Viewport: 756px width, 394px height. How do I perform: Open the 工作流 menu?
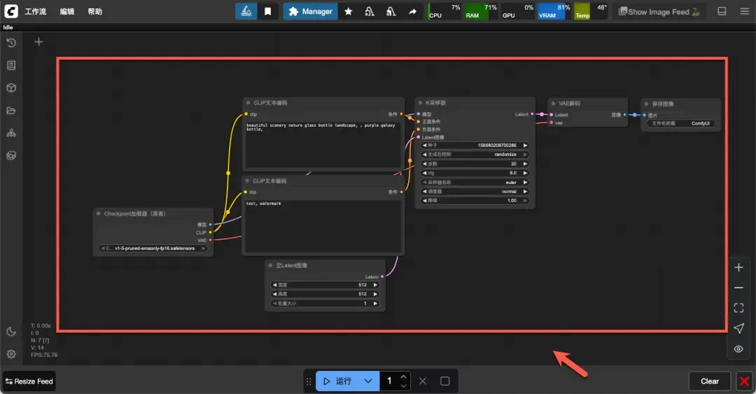tap(36, 12)
